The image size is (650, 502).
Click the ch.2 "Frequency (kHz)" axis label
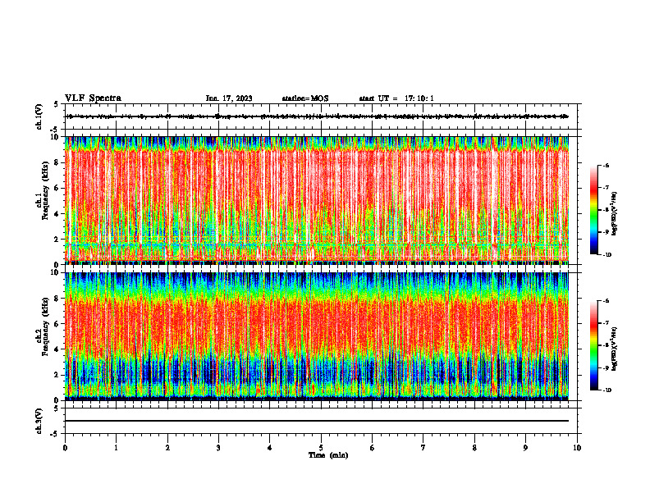tap(45, 326)
